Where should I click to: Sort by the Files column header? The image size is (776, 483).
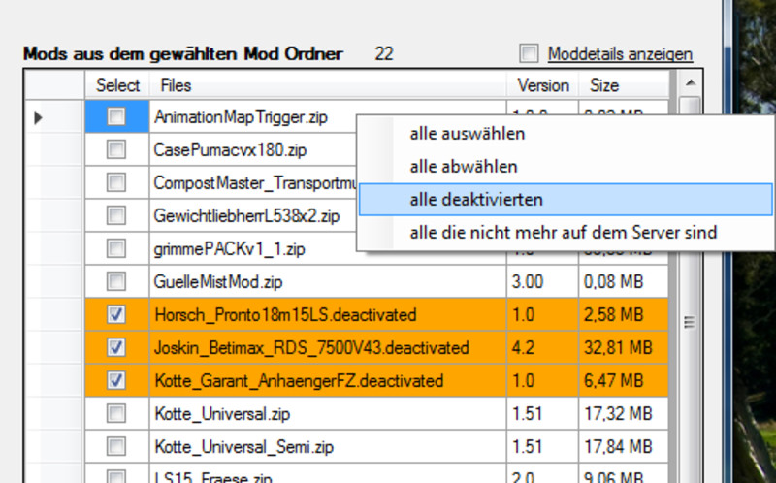[328, 85]
